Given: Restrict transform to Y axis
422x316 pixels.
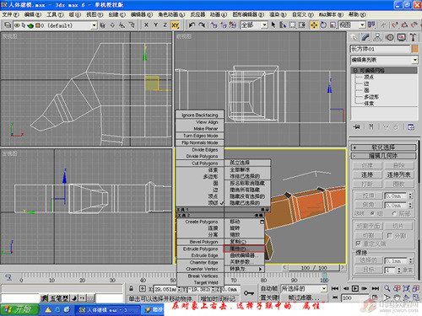Looking at the screenshot, I should click(155, 25).
